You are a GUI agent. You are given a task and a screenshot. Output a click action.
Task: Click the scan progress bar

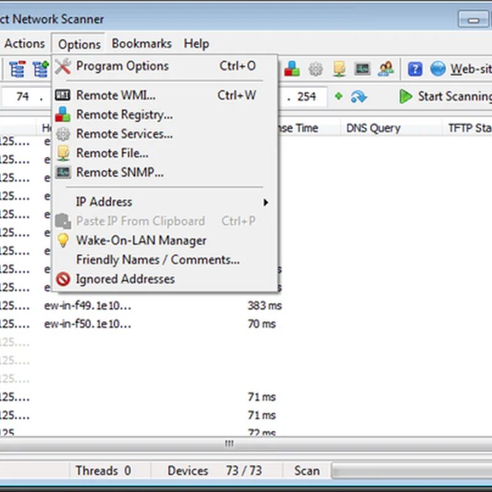click(411, 470)
